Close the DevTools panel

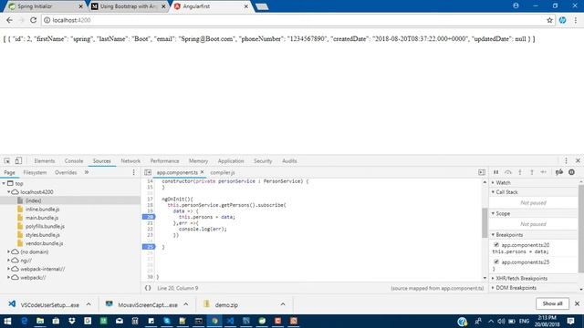click(578, 160)
